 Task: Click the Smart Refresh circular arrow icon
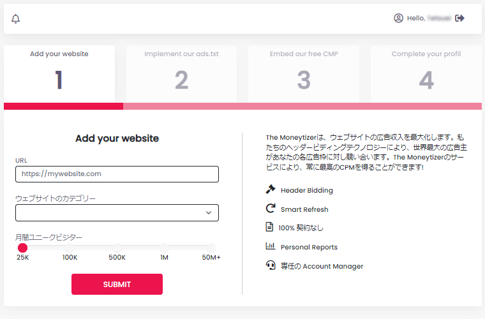tap(271, 209)
